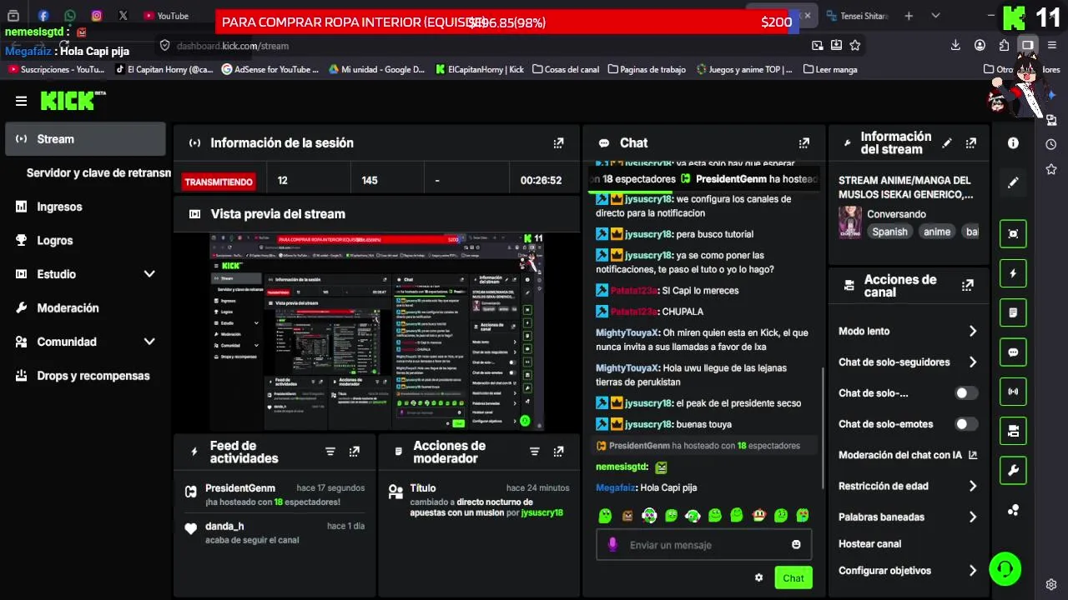This screenshot has height=600, width=1068.
Task: Click the Spanish tag chip
Action: (x=889, y=232)
